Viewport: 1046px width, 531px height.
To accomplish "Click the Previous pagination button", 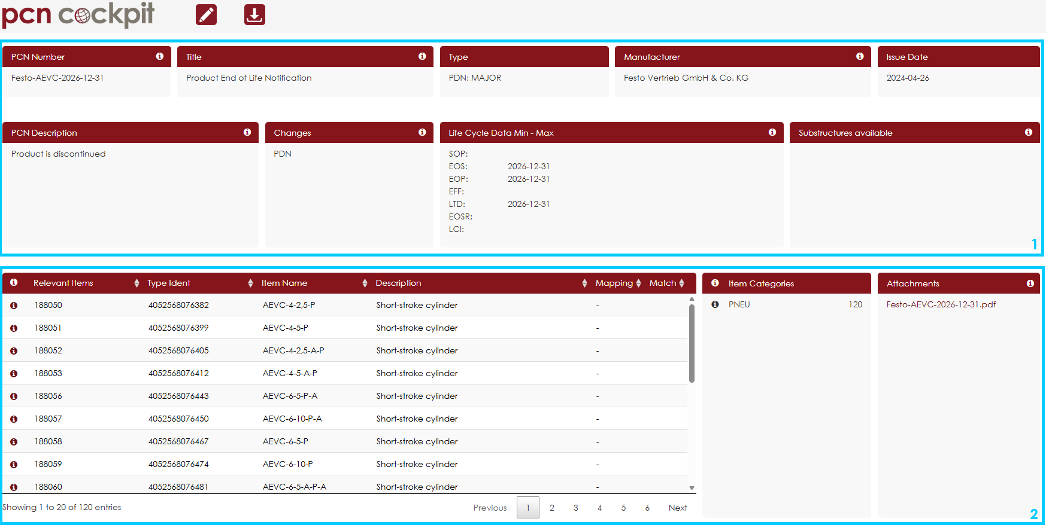I will 490,508.
